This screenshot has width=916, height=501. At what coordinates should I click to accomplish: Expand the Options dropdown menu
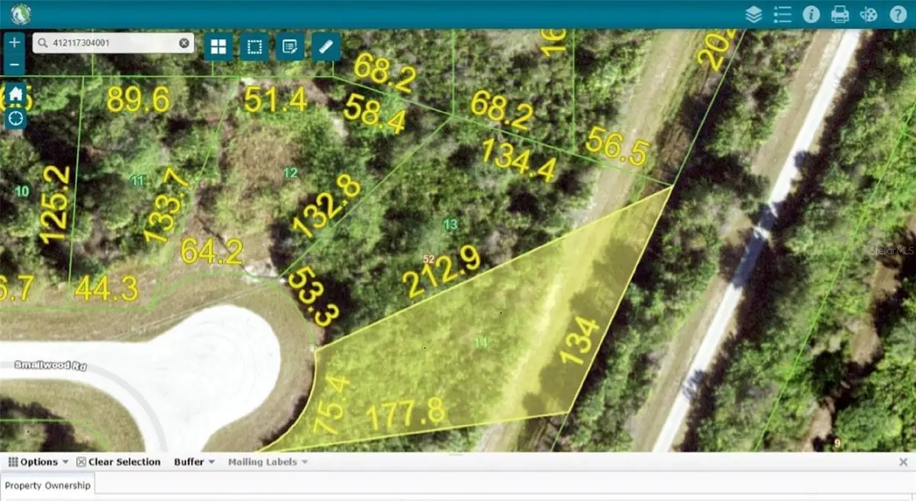coord(38,462)
